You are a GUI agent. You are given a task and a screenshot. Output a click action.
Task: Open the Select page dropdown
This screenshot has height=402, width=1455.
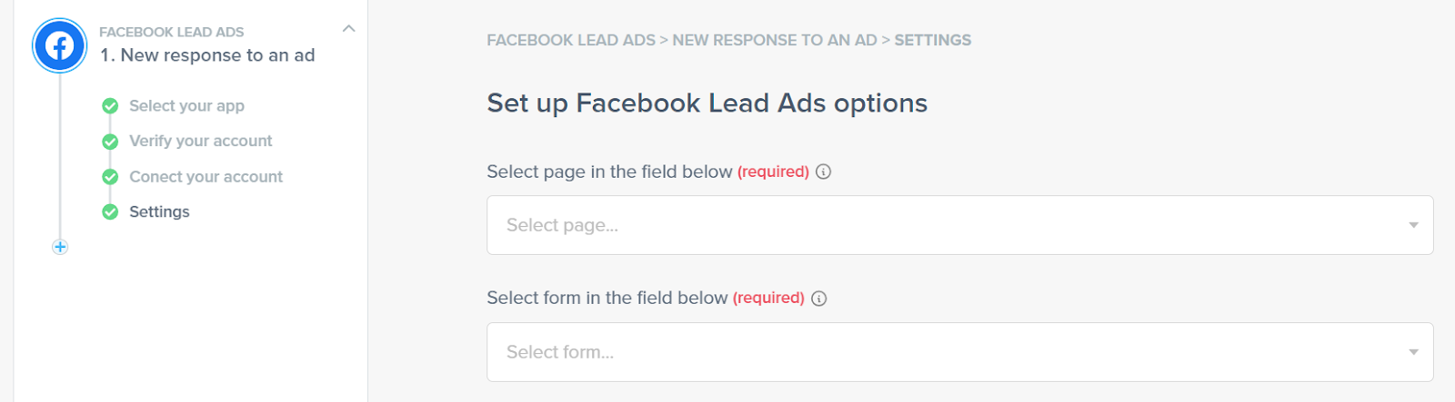pos(959,225)
